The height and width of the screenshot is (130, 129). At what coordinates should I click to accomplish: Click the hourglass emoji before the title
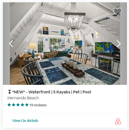pyautogui.click(x=10, y=92)
